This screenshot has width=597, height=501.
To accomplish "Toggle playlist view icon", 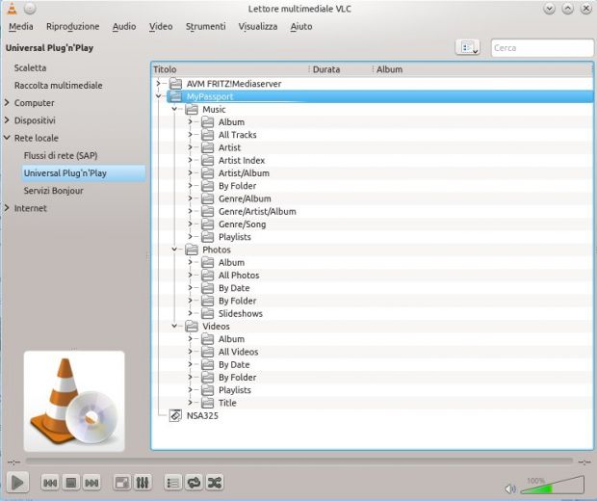I will 173,483.
